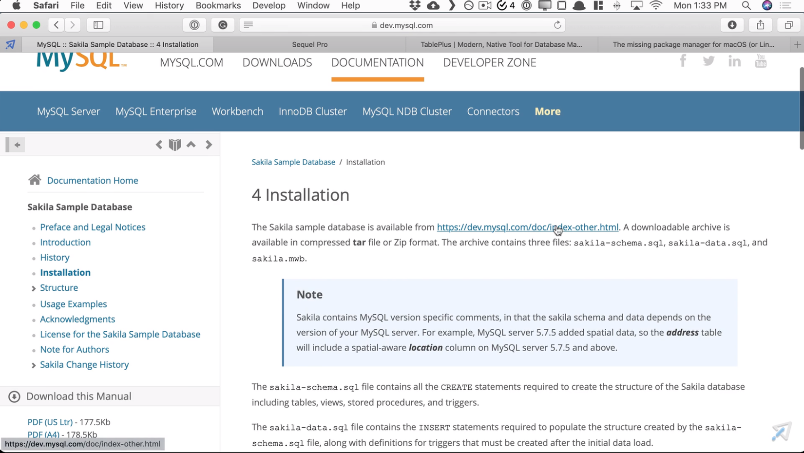Open Preface and Legal Notices
The height and width of the screenshot is (453, 804).
(x=93, y=227)
